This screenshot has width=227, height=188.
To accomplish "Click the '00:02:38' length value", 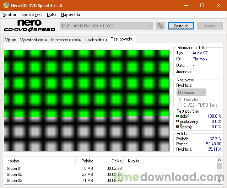I will pos(114,168).
